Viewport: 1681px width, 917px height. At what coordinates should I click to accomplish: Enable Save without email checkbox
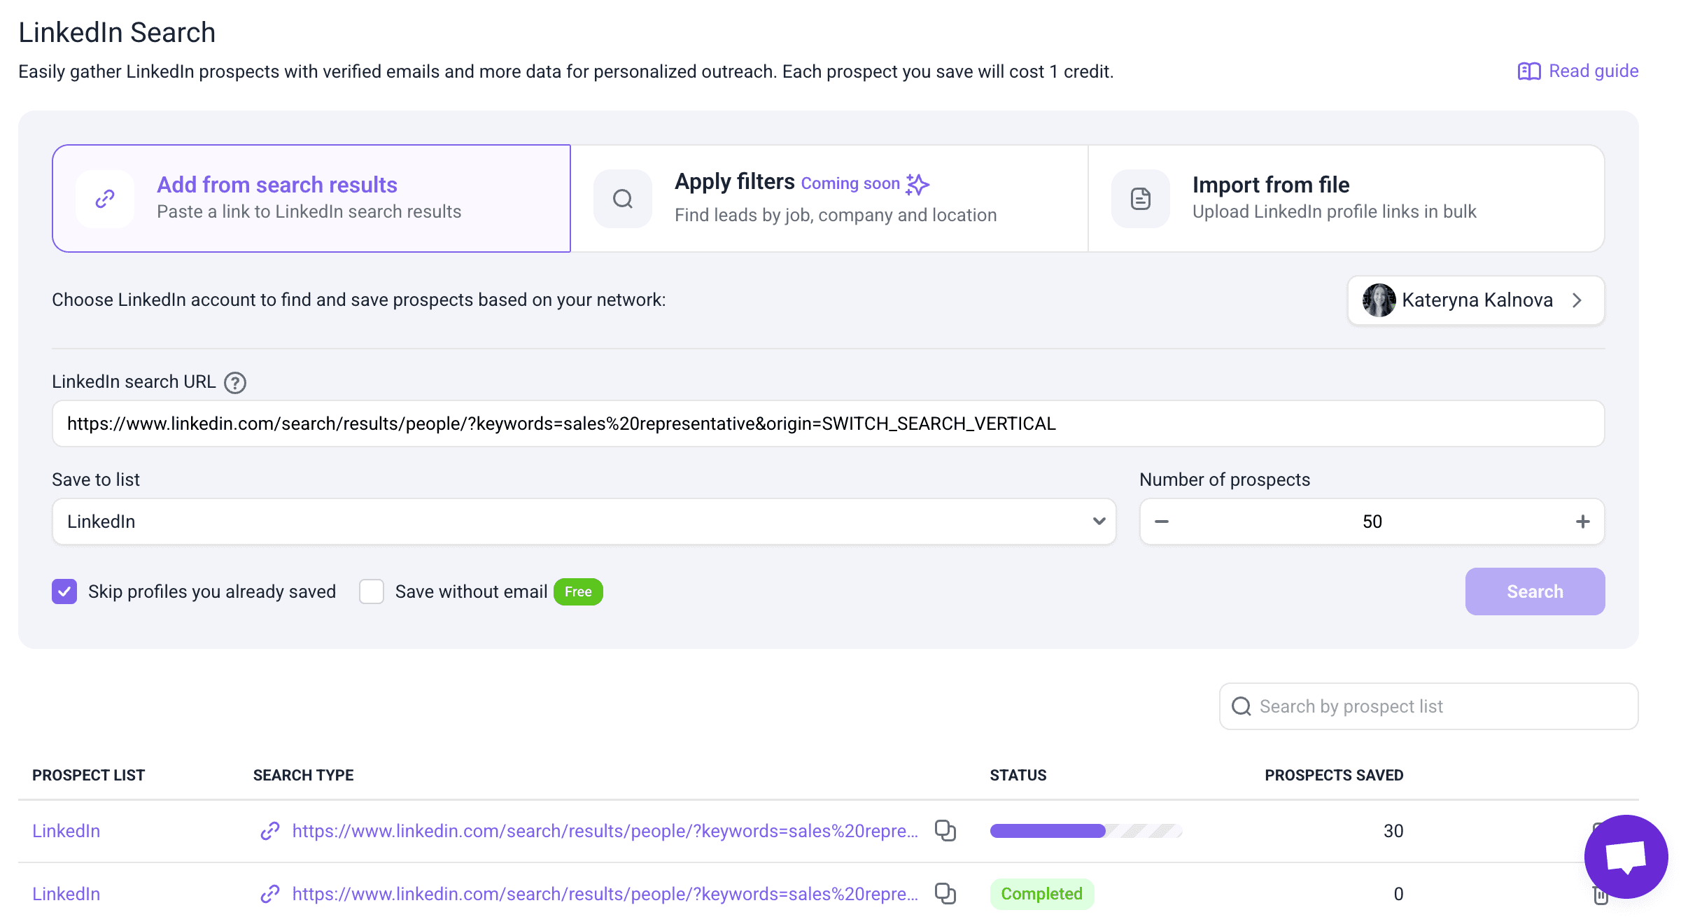(x=372, y=591)
